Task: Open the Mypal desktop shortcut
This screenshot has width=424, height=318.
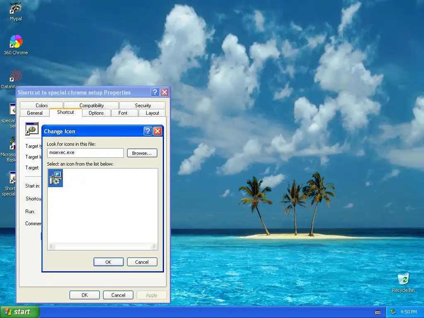Action: coord(16,12)
